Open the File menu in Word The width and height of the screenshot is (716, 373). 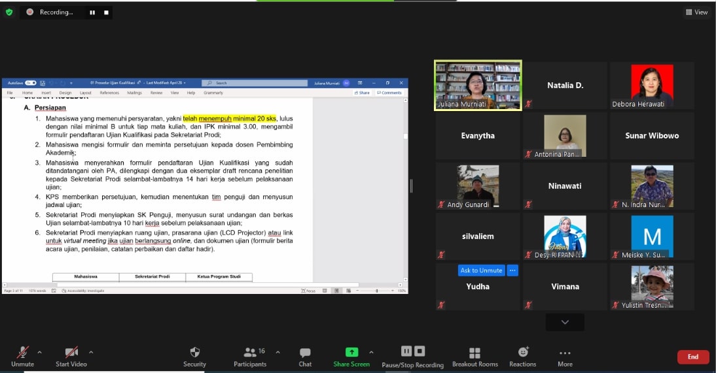click(10, 93)
